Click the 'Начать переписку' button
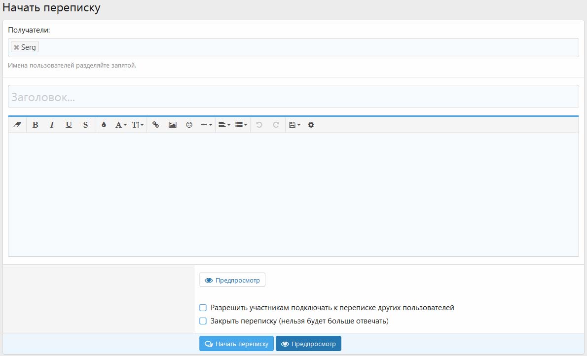 point(236,344)
